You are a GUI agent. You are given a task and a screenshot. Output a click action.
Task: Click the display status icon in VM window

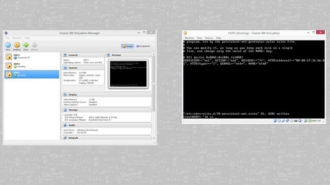(x=300, y=121)
